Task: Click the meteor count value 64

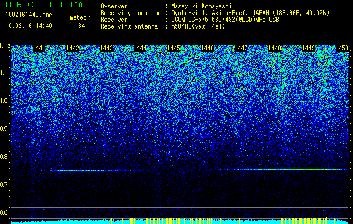Action: [x=81, y=26]
